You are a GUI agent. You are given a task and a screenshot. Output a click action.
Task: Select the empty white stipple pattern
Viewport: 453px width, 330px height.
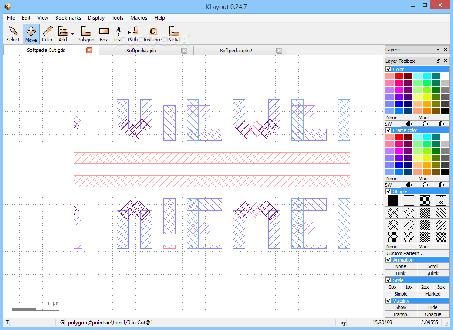[409, 201]
